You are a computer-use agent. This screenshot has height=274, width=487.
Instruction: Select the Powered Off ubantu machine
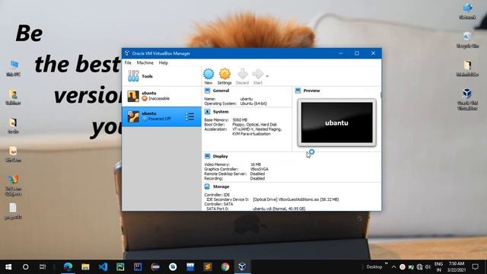[x=161, y=116]
